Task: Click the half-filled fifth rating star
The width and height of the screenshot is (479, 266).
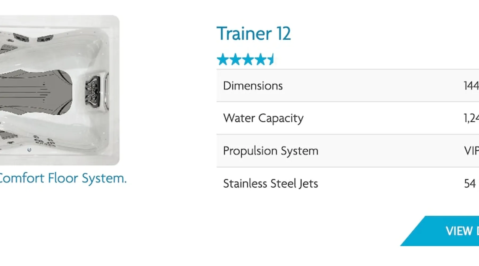Action: [271, 59]
